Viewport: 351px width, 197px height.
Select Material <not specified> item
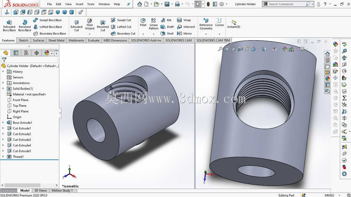point(27,94)
